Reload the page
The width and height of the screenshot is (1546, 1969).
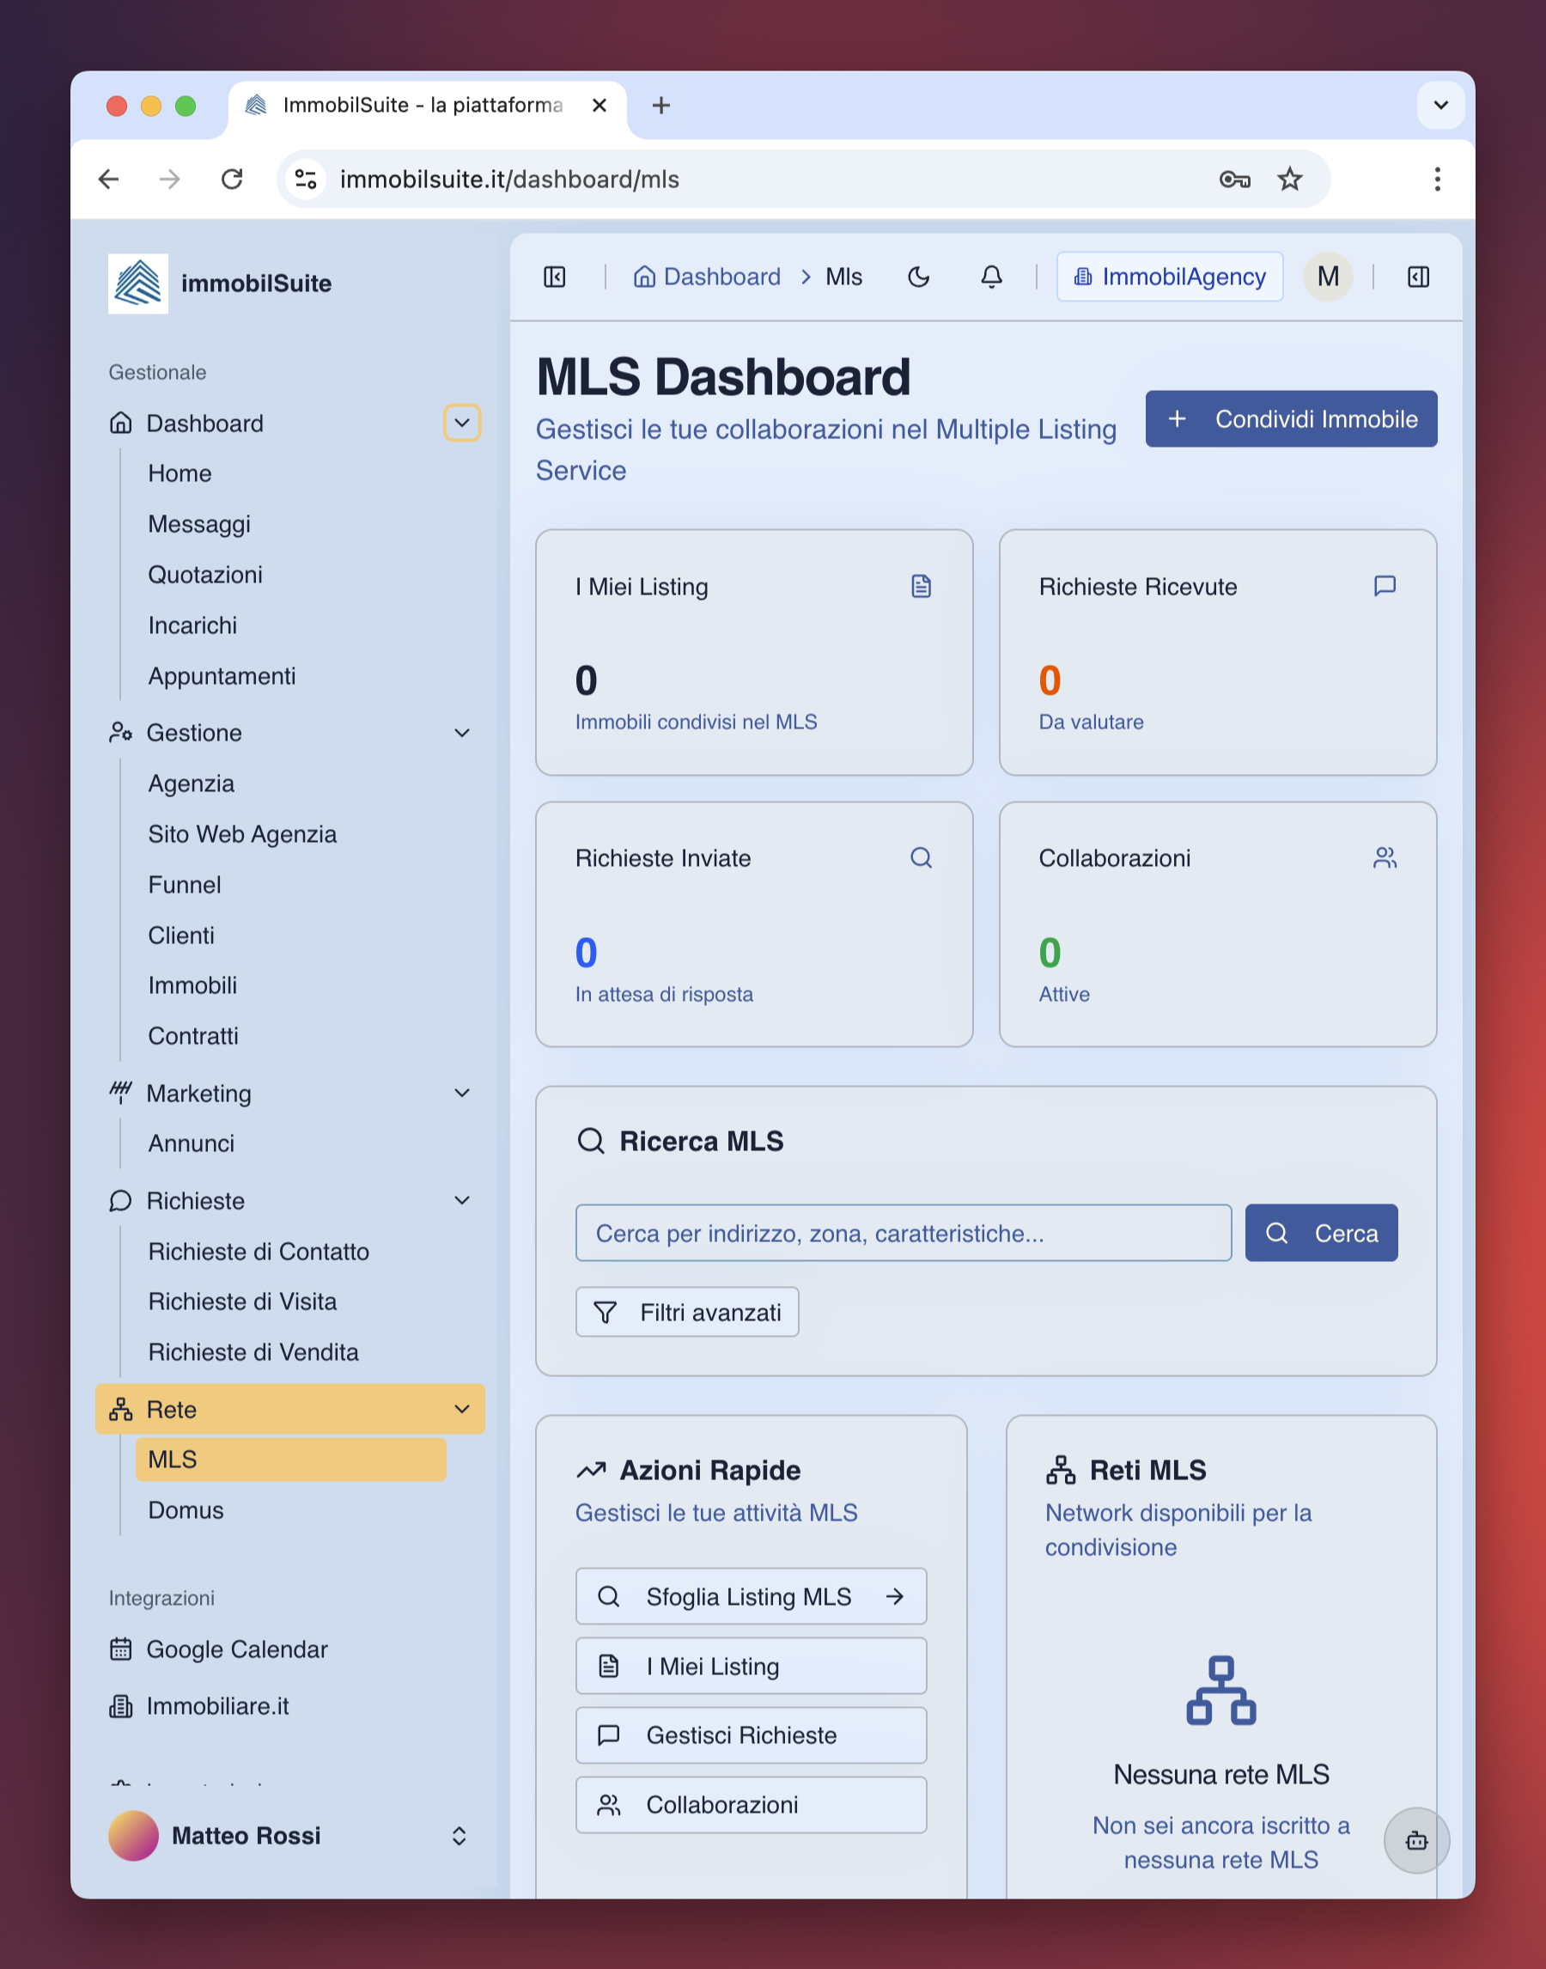pos(233,180)
